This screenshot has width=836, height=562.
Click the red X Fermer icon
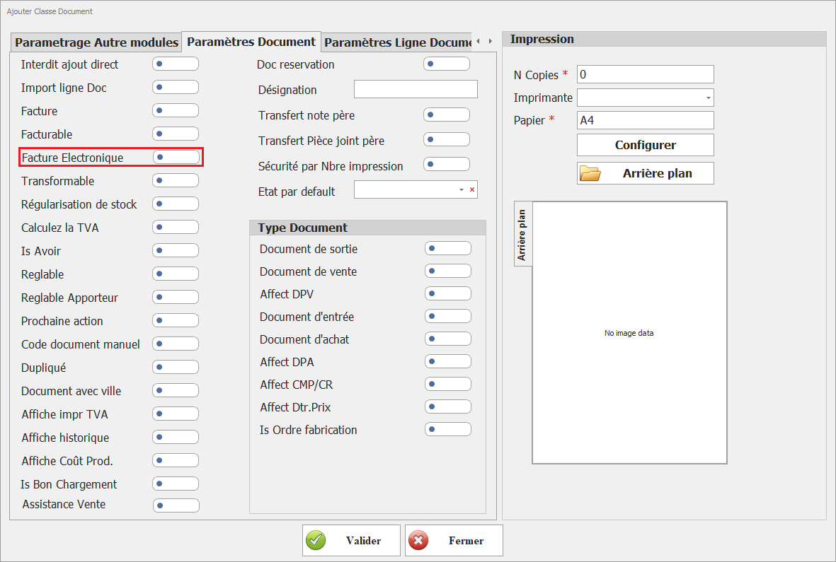(x=418, y=540)
